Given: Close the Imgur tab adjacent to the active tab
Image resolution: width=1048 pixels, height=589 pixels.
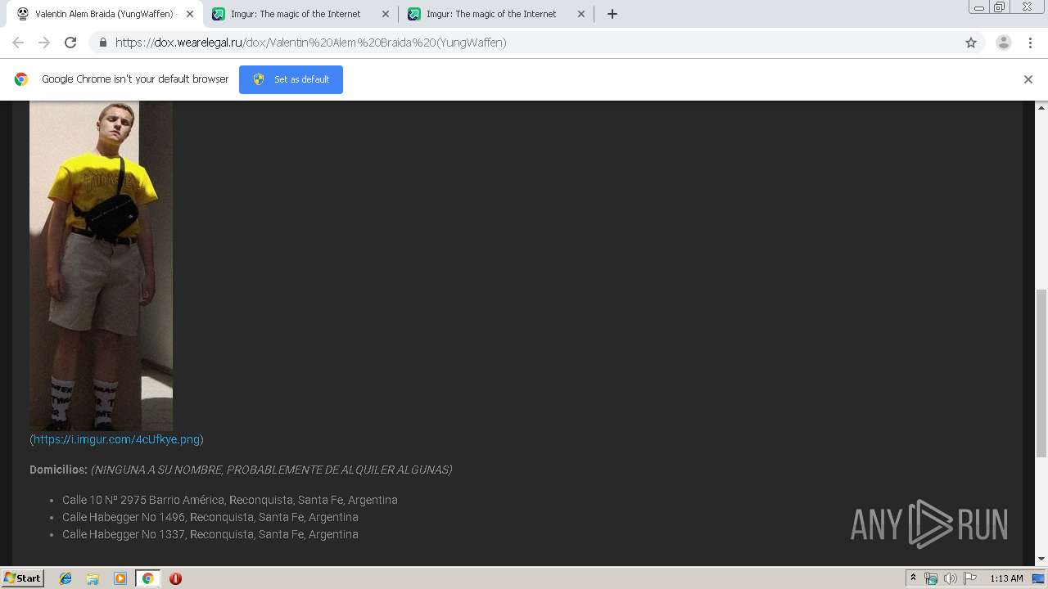Looking at the screenshot, I should click(x=386, y=14).
